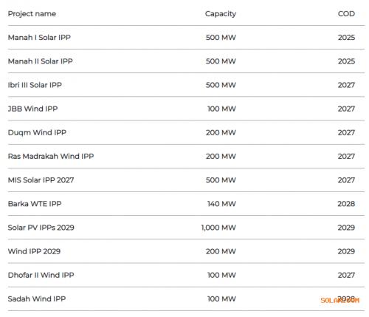Click the Project name column header
The height and width of the screenshot is (317, 369).
coord(32,14)
